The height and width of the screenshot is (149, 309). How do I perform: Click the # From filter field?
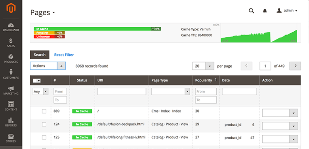click(60, 92)
